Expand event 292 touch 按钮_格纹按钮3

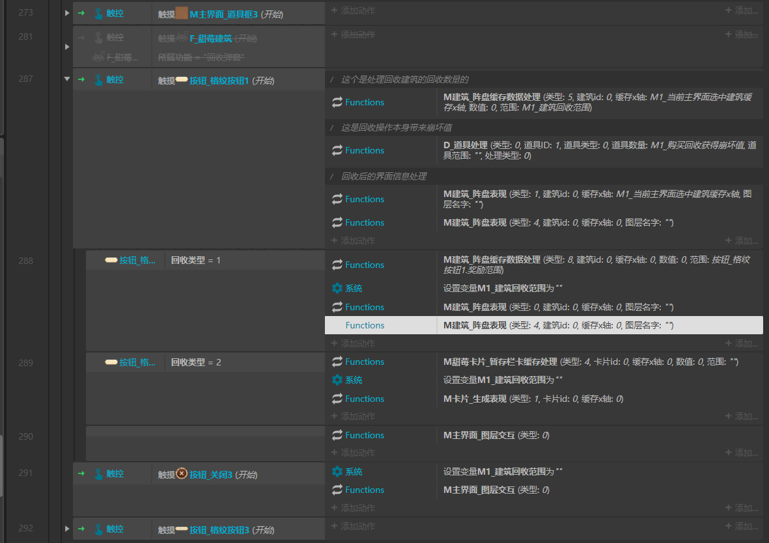[x=66, y=529]
